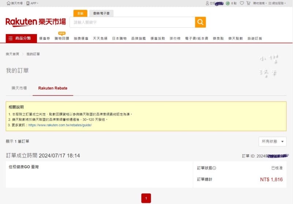Open the rakuten.com.tw/rebates/guide link
Screen dimensions: 293x204
tap(60, 125)
